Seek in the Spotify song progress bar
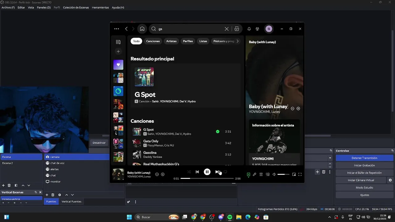Viewport: 395px width, 222px height. pyautogui.click(x=207, y=178)
